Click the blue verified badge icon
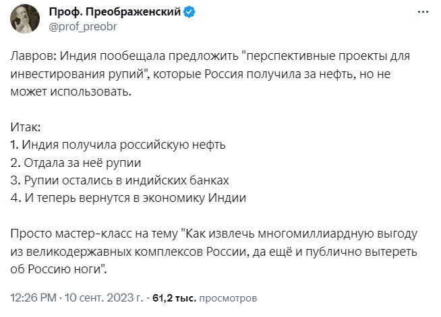441x317 pixels. tap(189, 12)
